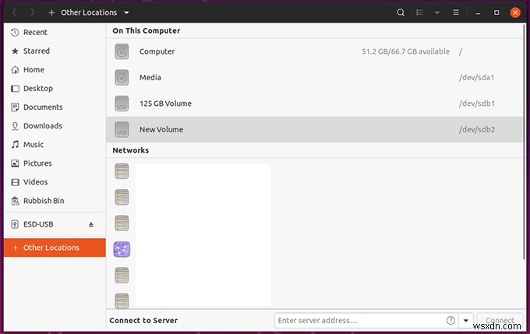This screenshot has height=334, width=530.
Task: Click the Recent clock icon
Action: 15,33
